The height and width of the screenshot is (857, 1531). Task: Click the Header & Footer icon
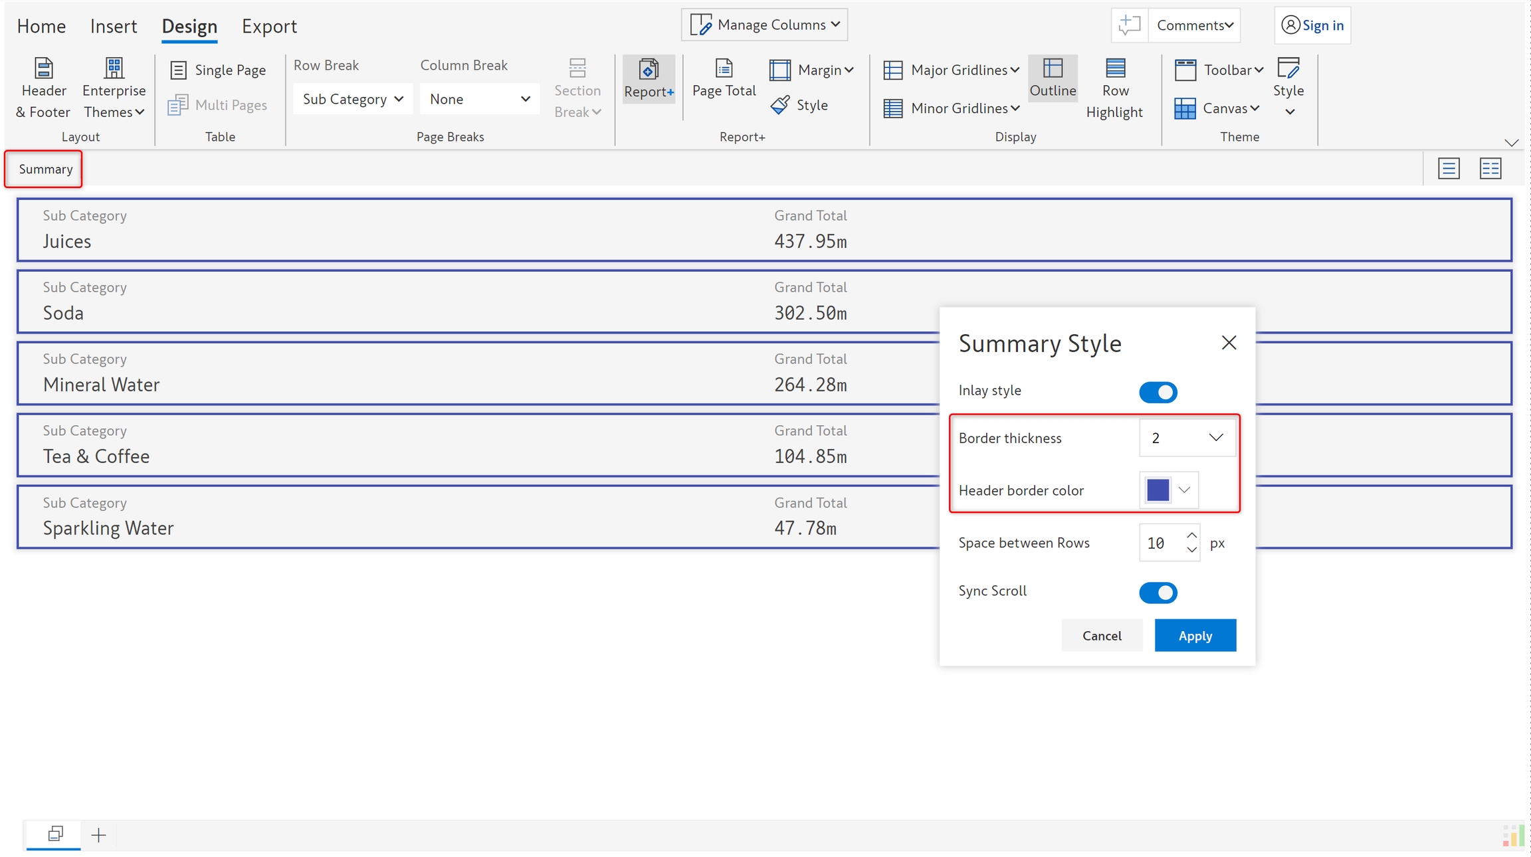pyautogui.click(x=43, y=69)
